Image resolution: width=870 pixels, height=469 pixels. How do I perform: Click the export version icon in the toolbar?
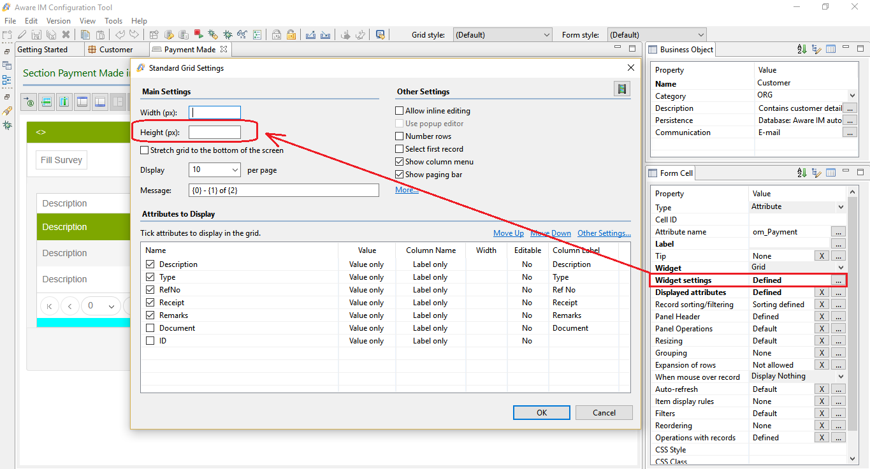pyautogui.click(x=311, y=35)
